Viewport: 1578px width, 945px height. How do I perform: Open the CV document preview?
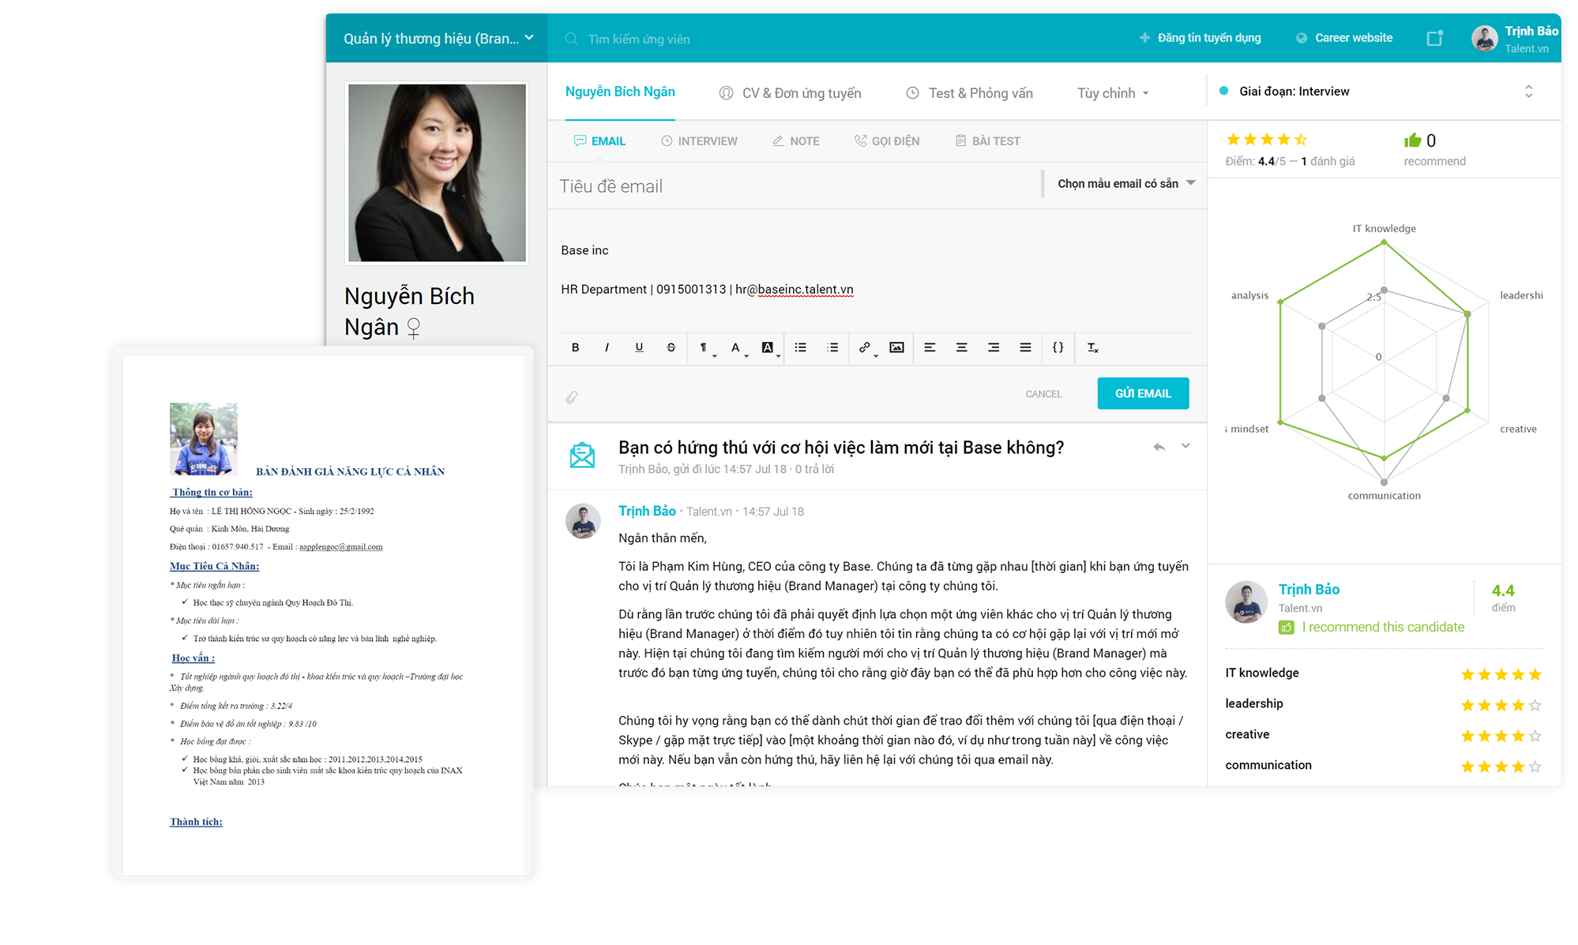(323, 614)
